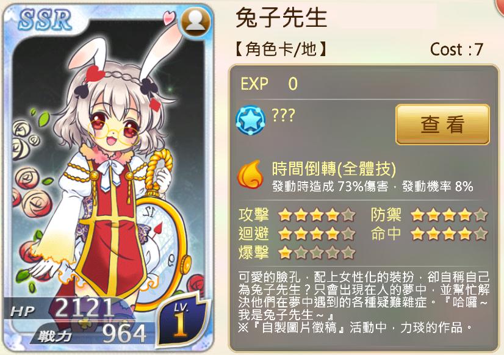Click the ??? unknown skill label
This screenshot has height=355, width=504.
click(x=283, y=115)
